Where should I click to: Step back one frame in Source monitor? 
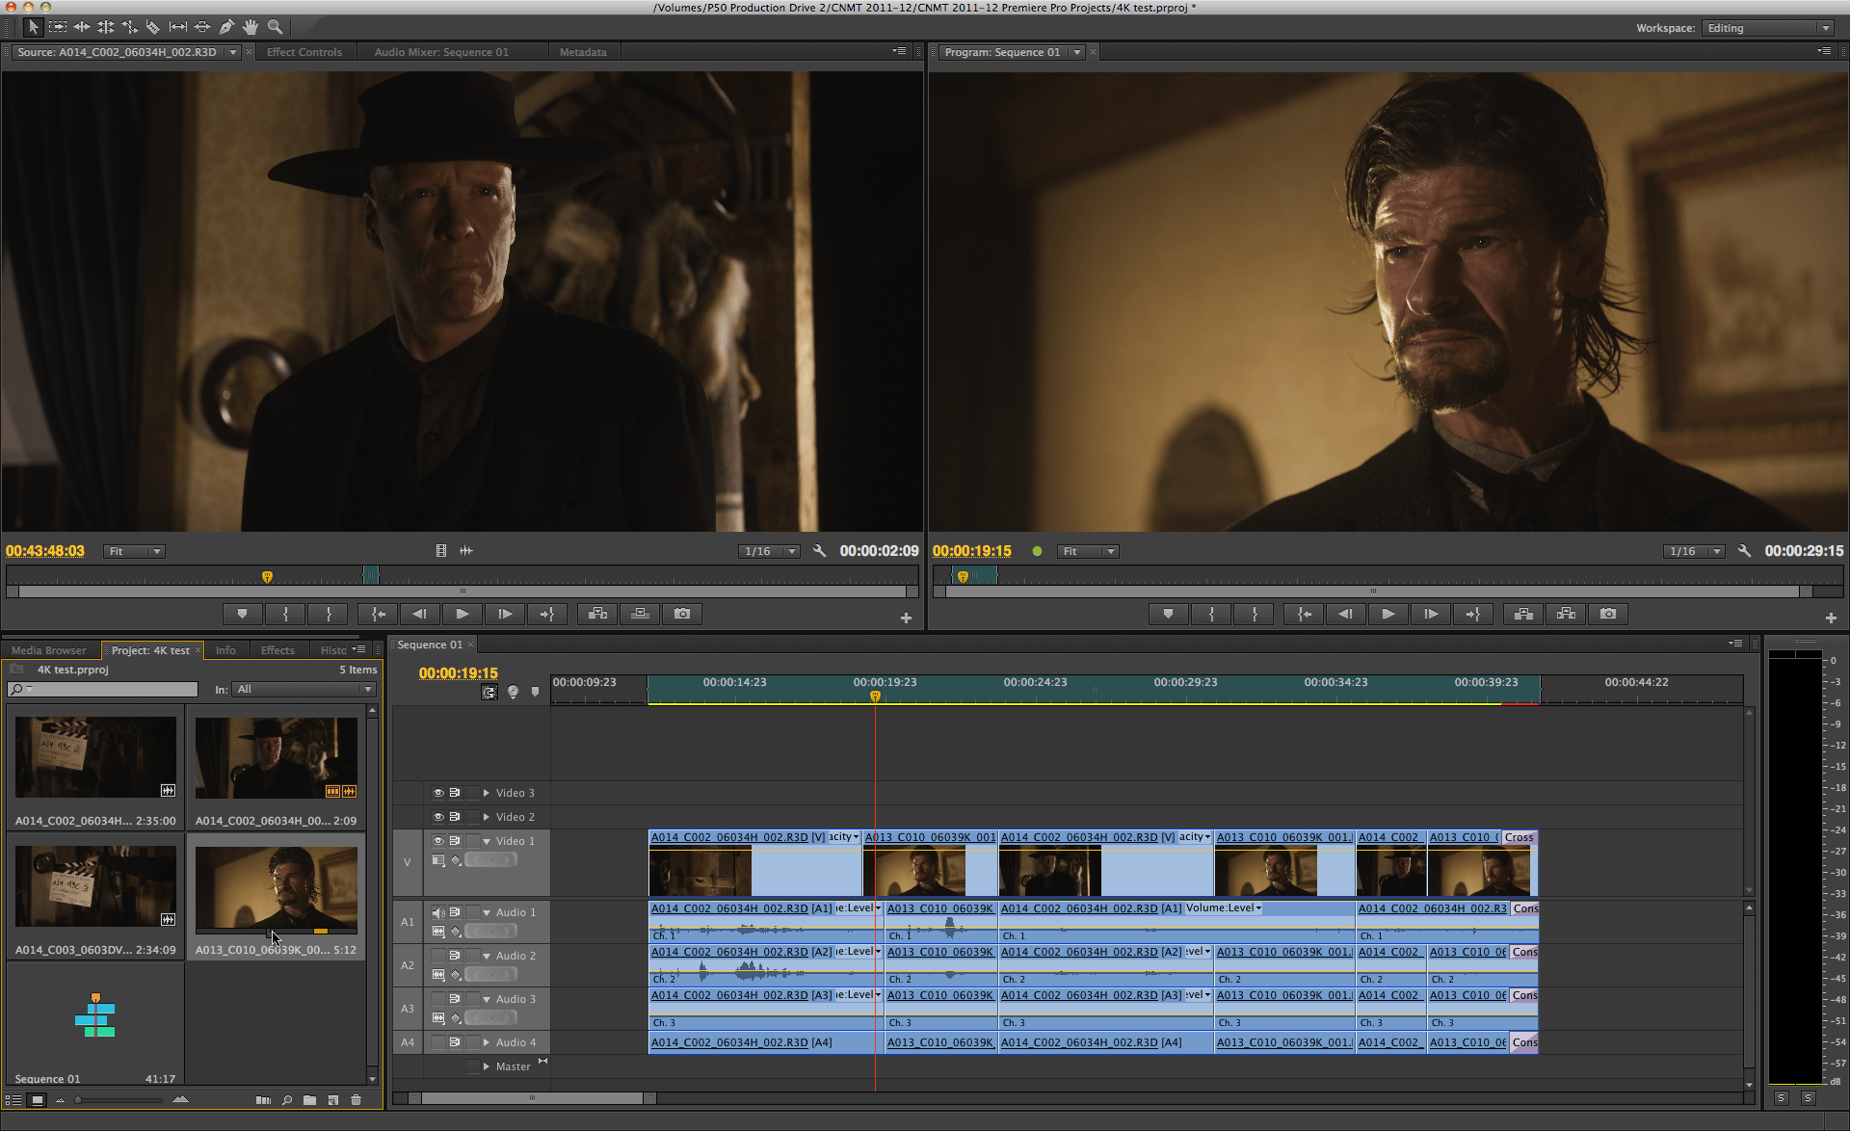click(x=419, y=614)
